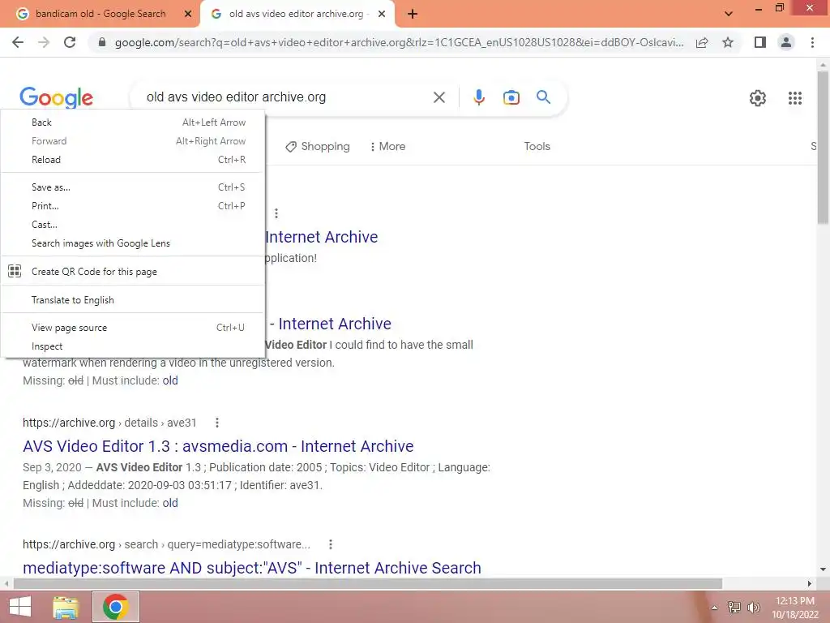Open the Chrome three-dot menu

[x=812, y=42]
